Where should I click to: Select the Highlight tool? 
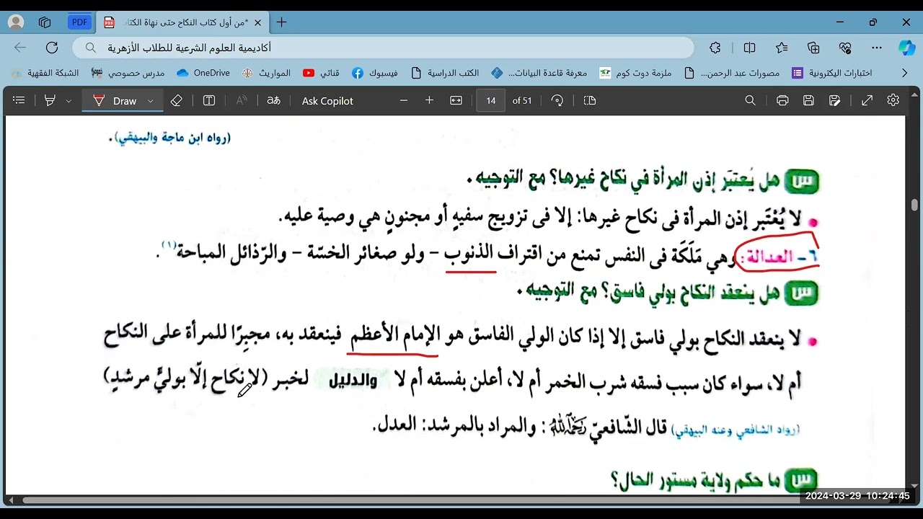pos(50,101)
